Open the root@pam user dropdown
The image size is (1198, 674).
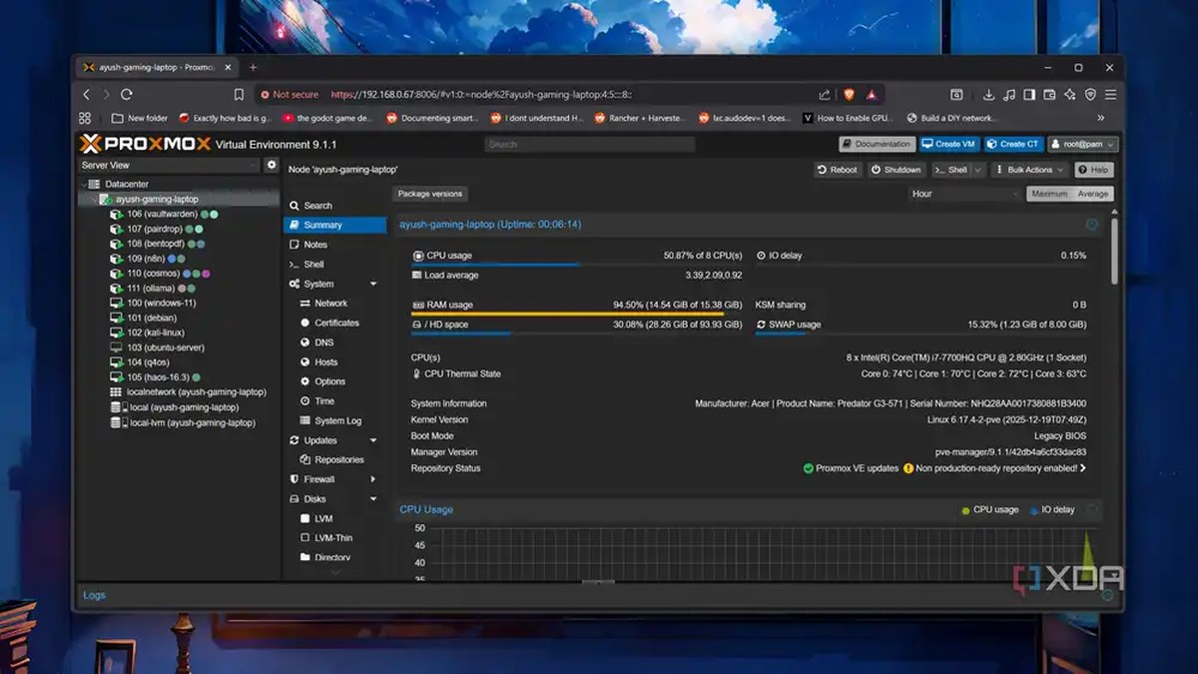point(1082,144)
